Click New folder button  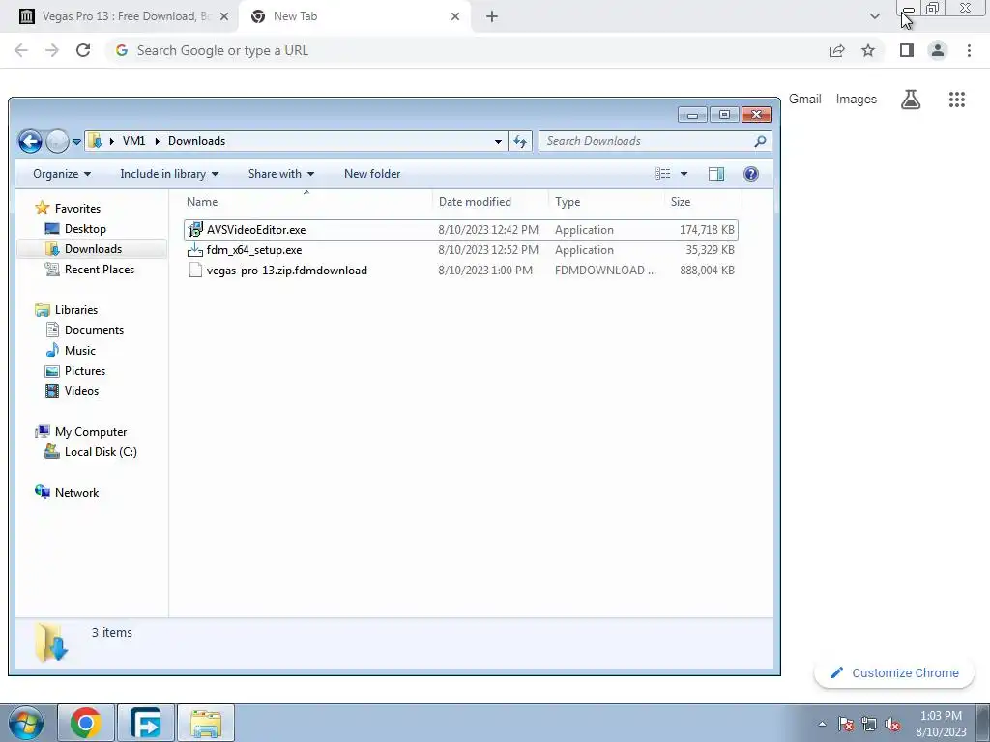coord(372,174)
